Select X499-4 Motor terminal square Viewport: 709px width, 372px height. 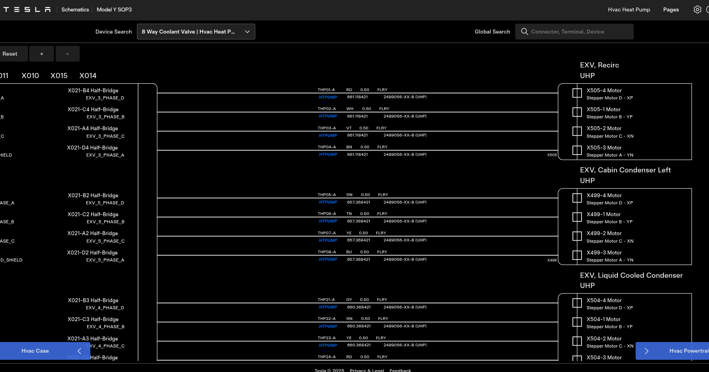tap(577, 198)
